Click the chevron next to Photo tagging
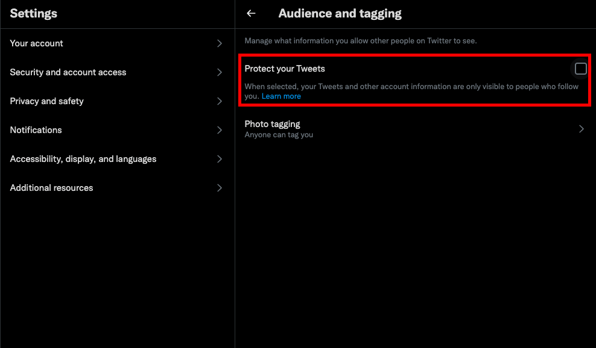 [581, 128]
